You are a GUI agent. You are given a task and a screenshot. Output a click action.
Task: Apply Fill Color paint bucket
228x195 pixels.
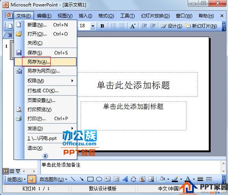tap(162, 179)
